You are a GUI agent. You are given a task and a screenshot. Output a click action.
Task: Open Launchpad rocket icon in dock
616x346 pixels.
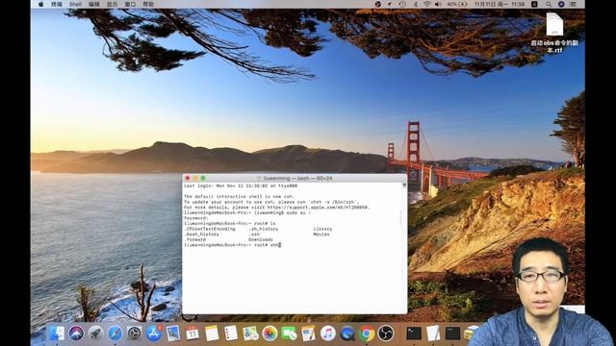pyautogui.click(x=95, y=334)
